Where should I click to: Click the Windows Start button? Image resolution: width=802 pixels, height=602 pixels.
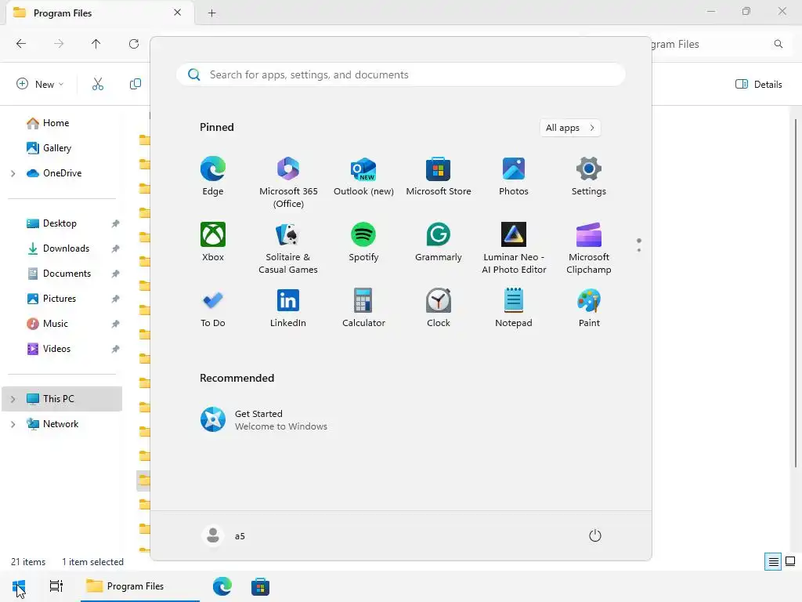coord(19,586)
